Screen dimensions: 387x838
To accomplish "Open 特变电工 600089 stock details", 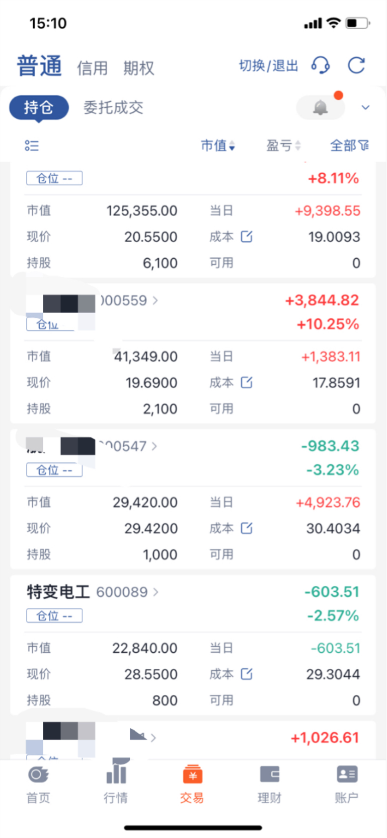I will (92, 592).
